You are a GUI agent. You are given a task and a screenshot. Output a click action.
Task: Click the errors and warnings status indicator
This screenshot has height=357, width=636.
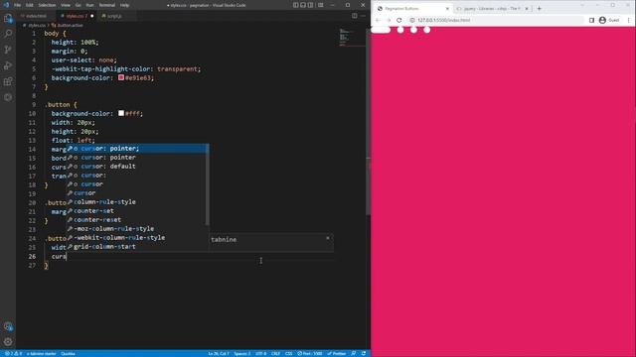tap(13, 353)
